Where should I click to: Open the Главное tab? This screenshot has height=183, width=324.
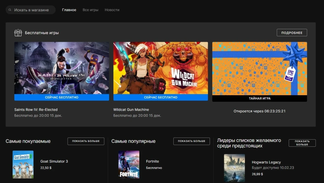69,10
